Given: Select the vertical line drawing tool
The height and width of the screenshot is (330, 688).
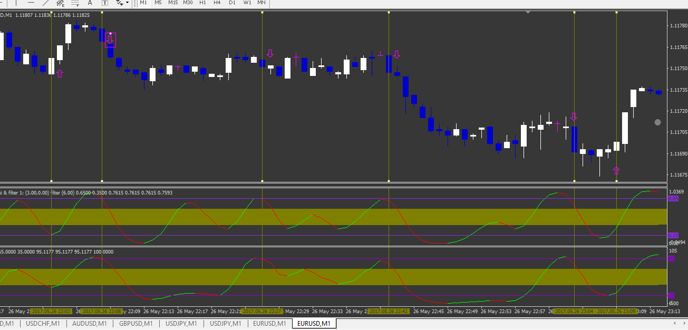Looking at the screenshot, I should [x=16, y=3].
